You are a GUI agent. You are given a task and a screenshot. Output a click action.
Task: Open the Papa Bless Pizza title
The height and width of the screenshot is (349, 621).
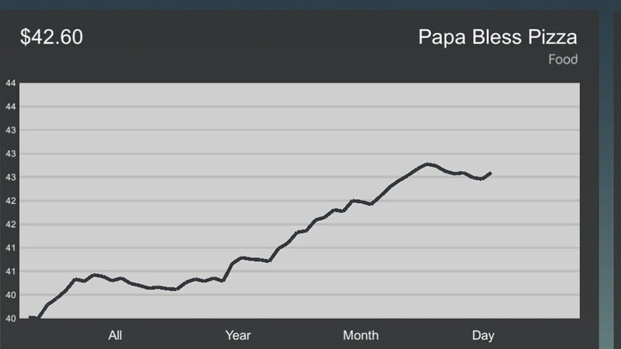(497, 37)
